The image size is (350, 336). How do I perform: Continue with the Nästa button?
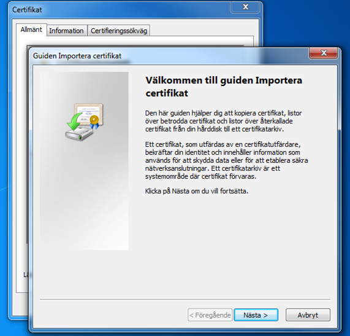click(256, 315)
